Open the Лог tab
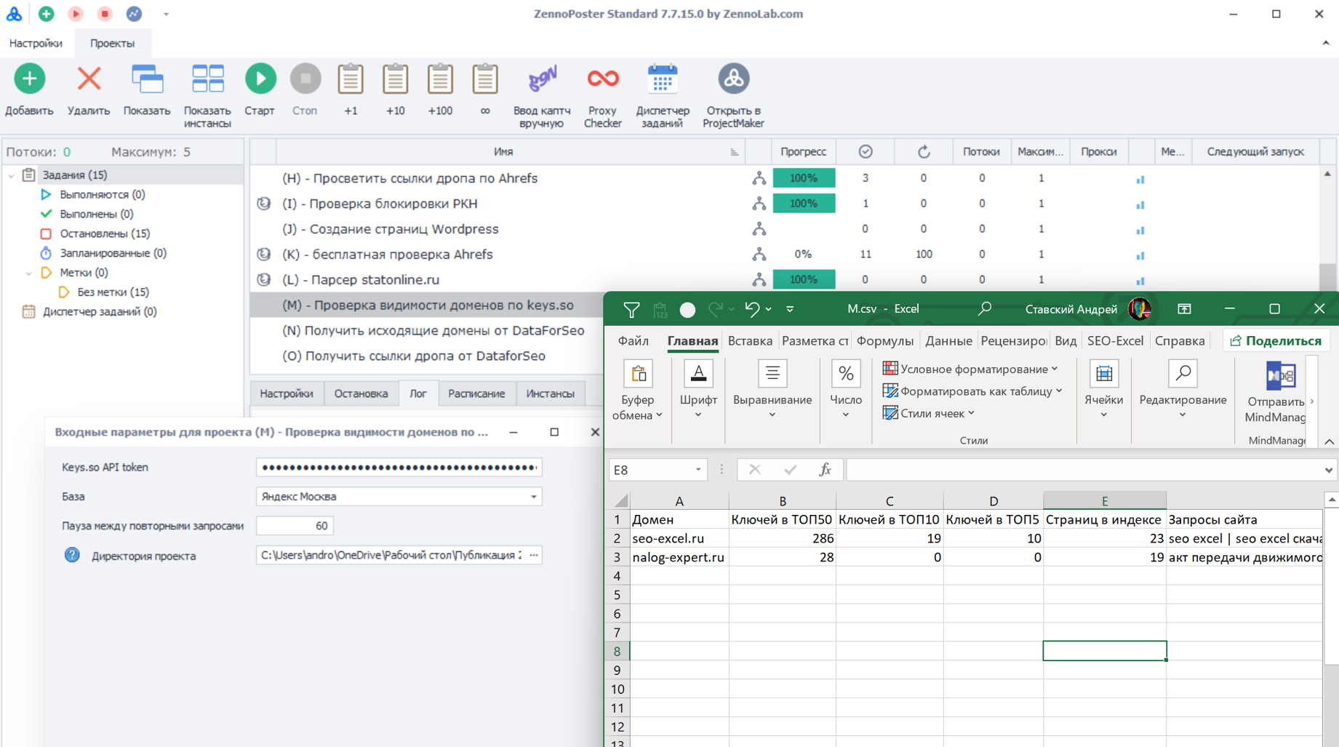 tap(418, 394)
